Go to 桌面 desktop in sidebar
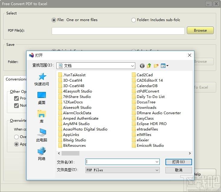221x192 pixels. click(42, 98)
